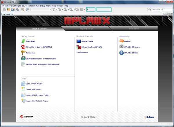
Task: Open the Debug menu
Action: (43, 6)
